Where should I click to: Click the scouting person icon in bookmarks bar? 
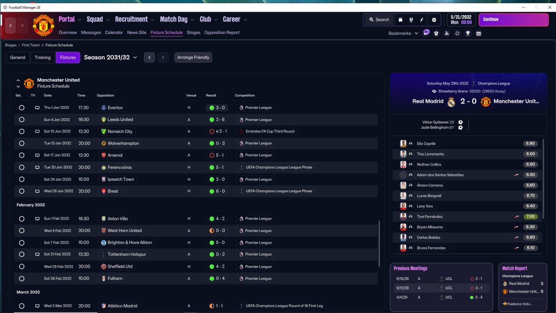(x=447, y=33)
